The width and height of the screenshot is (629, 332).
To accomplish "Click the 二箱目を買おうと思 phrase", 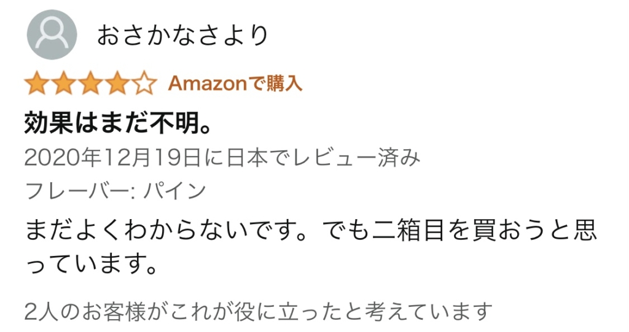I will click(x=485, y=230).
